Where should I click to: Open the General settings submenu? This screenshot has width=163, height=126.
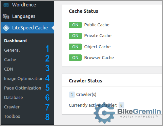pyautogui.click(x=12, y=50)
